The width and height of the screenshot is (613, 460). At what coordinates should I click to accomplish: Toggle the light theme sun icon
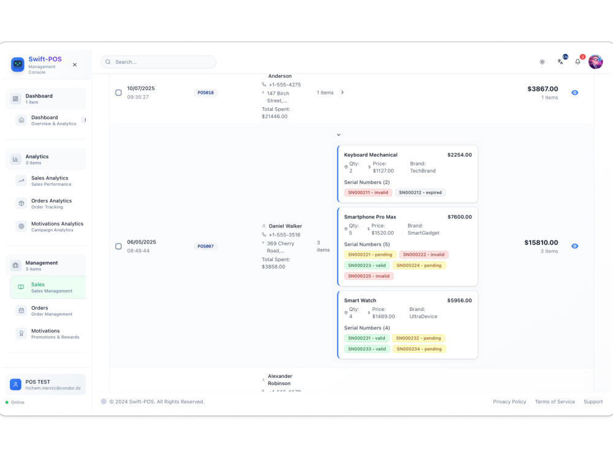[x=543, y=62]
